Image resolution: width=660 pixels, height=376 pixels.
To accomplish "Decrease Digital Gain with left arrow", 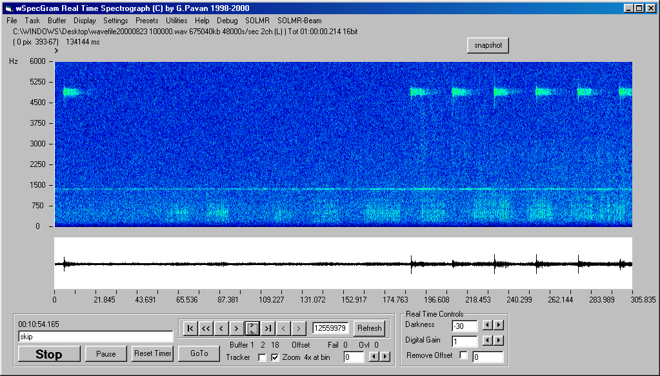I will (488, 341).
